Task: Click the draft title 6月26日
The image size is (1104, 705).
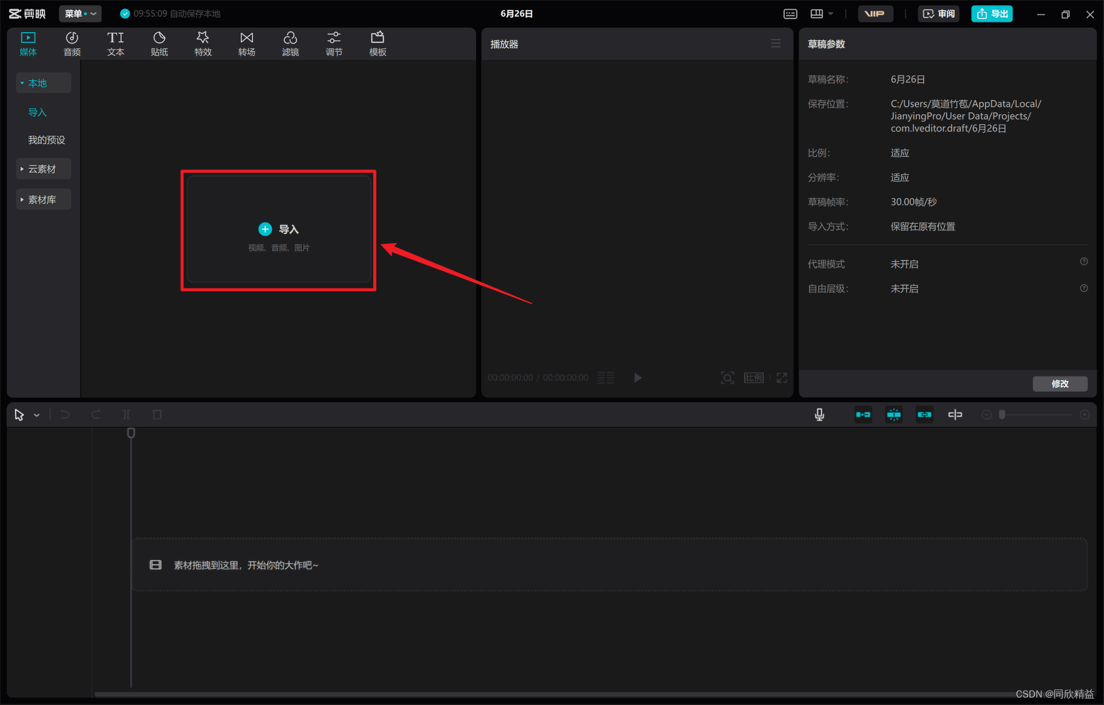Action: pos(516,14)
